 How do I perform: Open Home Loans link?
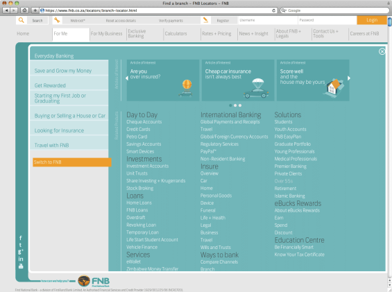tap(139, 203)
